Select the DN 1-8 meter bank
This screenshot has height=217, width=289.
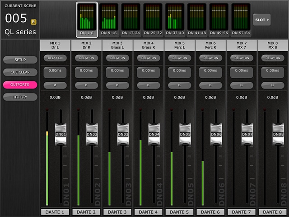pyautogui.click(x=86, y=19)
